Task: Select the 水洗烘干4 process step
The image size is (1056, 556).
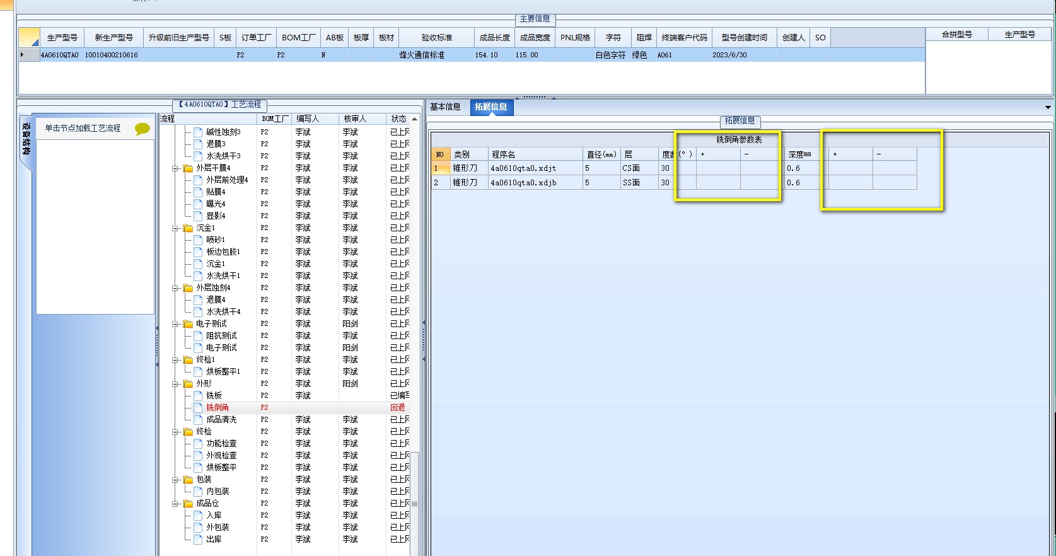Action: [x=223, y=311]
